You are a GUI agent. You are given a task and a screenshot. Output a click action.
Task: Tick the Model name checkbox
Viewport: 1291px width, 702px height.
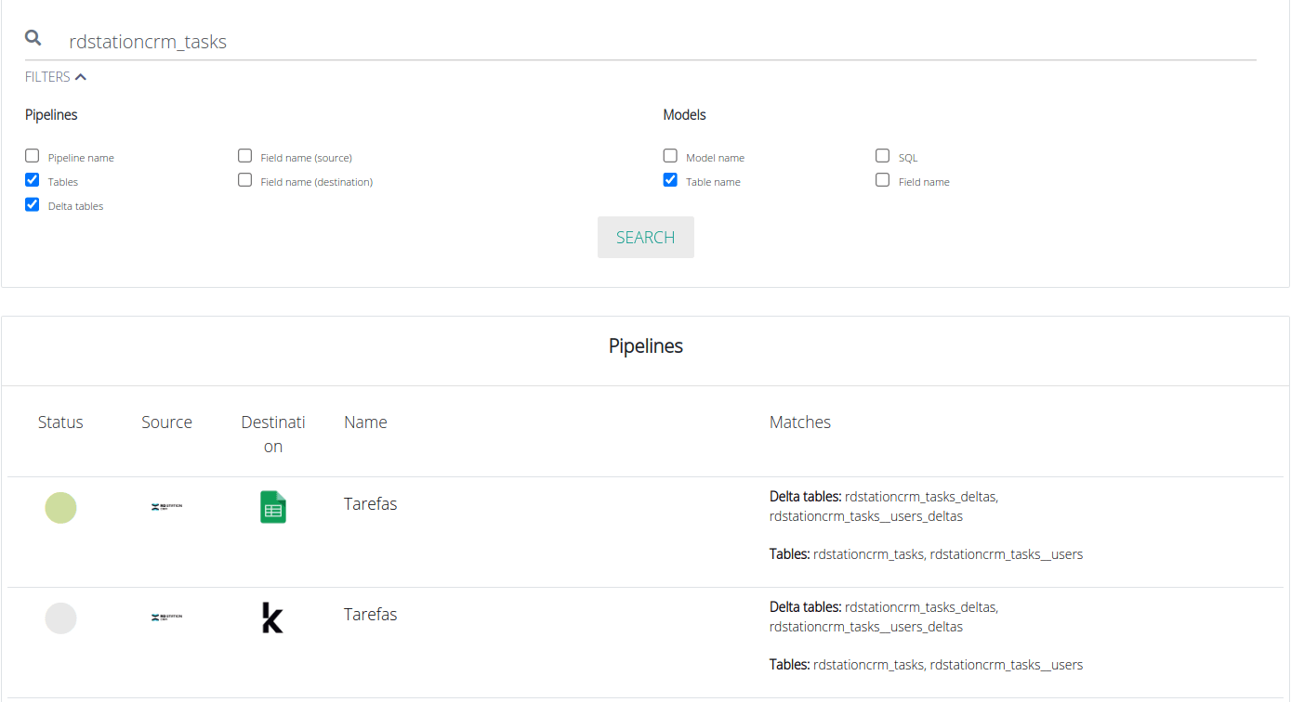[670, 156]
